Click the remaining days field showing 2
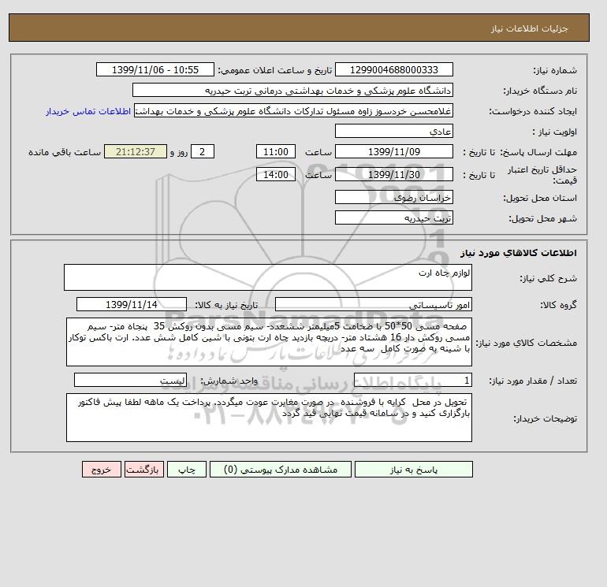607x587 pixels. point(203,152)
